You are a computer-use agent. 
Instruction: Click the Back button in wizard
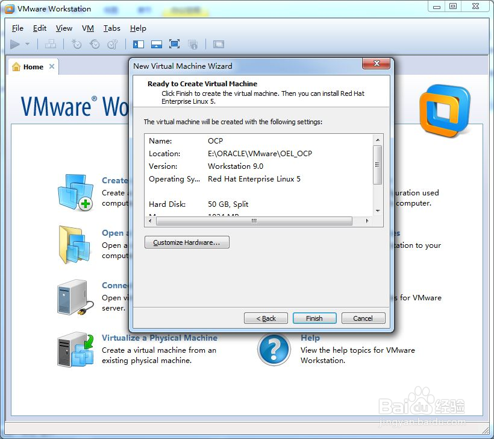point(266,318)
